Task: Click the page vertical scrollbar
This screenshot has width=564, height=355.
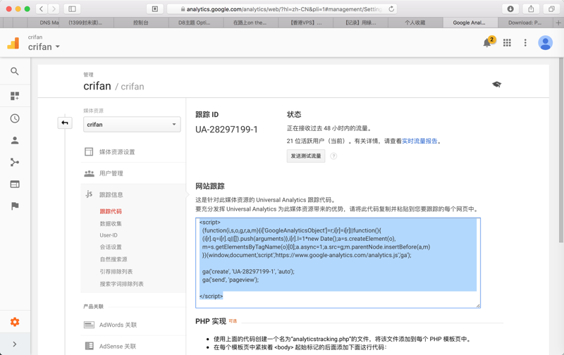Action: 560,151
